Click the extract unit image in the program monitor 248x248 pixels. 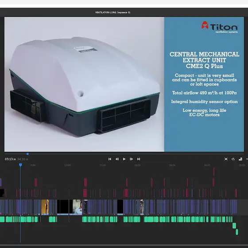pos(84,84)
